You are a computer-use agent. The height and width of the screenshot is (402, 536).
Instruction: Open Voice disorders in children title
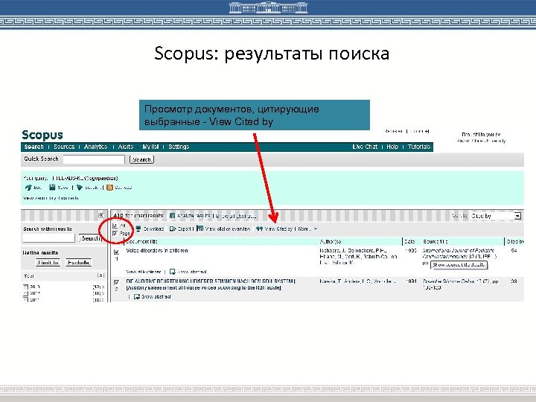click(x=157, y=251)
